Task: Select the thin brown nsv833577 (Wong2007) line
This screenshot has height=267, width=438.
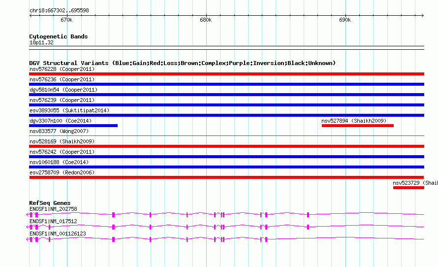Action: (226, 136)
